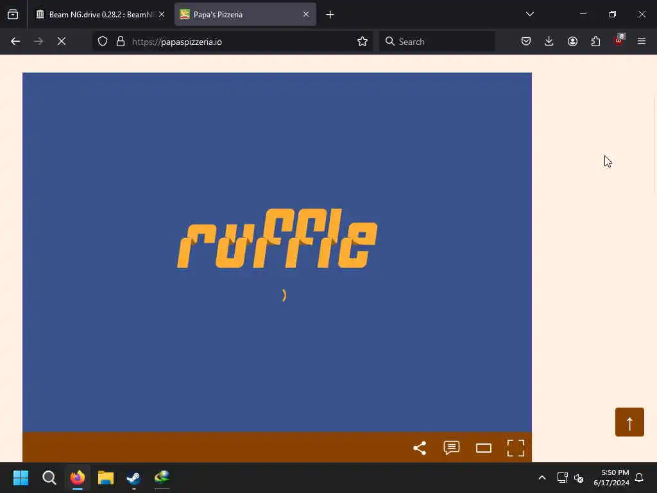Open the Firefox application menu
Viewport: 657px width, 493px height.
pyautogui.click(x=642, y=42)
